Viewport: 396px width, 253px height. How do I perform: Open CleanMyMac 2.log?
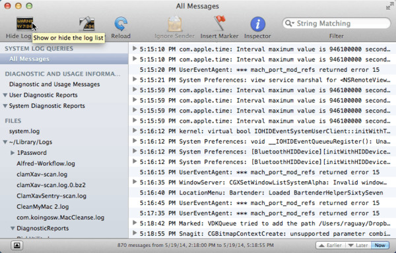[43, 207]
